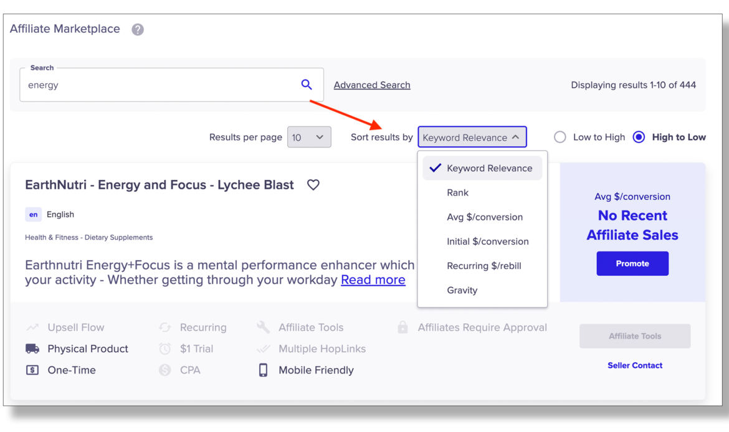729x432 pixels.
Task: Collapse the Sort results by dropdown
Action: (x=472, y=137)
